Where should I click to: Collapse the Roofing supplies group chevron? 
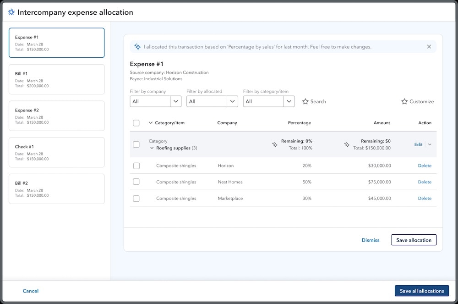click(152, 148)
